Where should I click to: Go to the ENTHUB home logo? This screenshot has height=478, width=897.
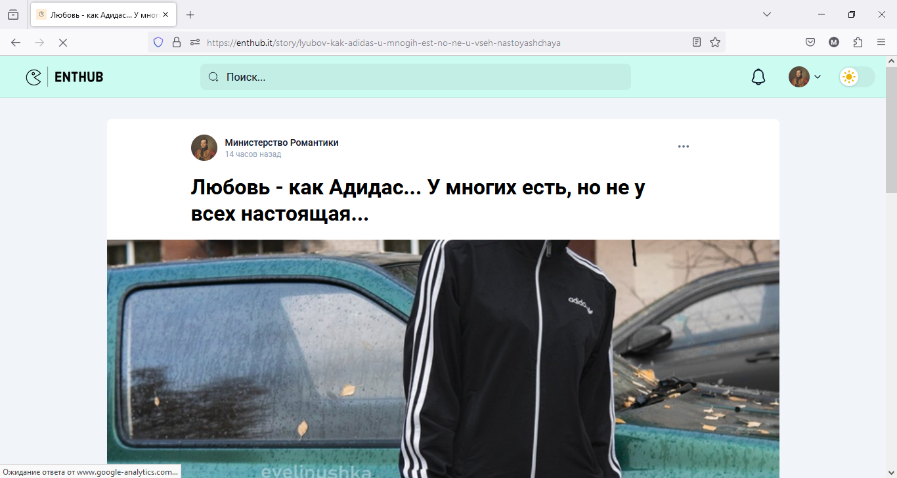tap(64, 77)
